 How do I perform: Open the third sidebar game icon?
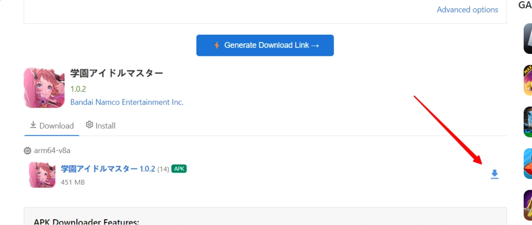pos(527,122)
